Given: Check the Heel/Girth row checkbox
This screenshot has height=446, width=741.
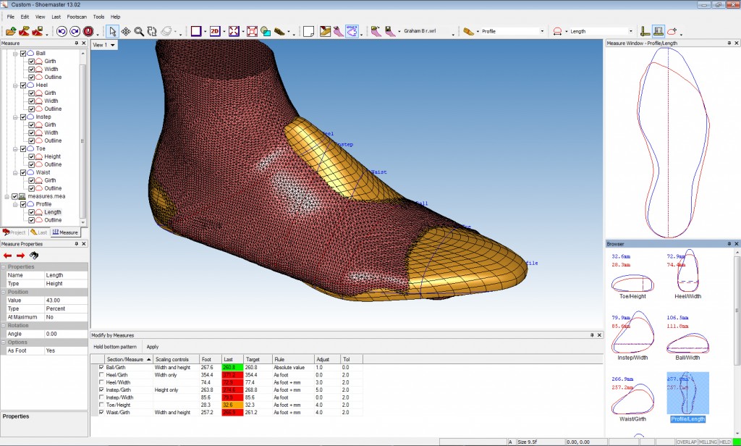Looking at the screenshot, I should (x=101, y=374).
